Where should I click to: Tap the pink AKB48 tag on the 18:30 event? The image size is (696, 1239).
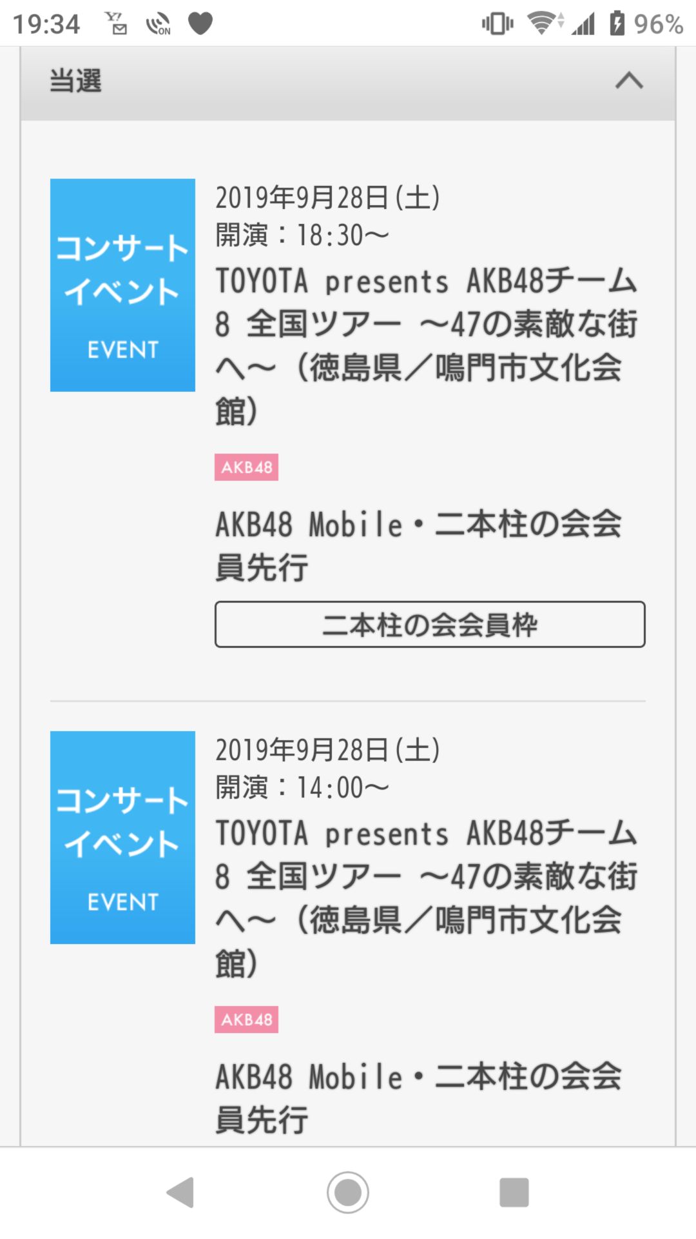pyautogui.click(x=246, y=467)
